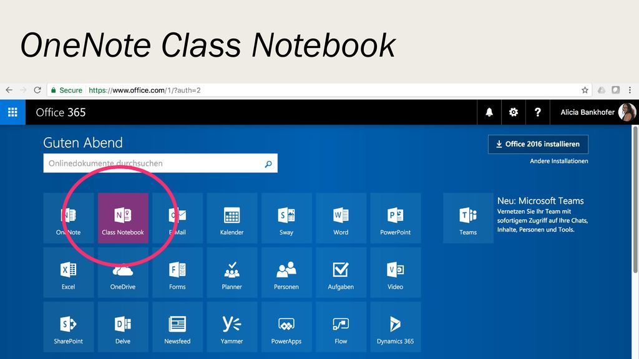This screenshot has height=359, width=639.
Task: Launch the Planner app tile
Action: click(232, 273)
